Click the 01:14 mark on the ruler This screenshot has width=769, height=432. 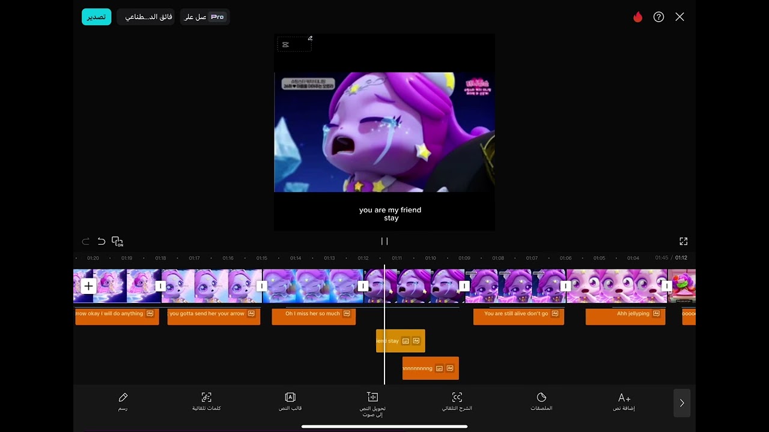click(296, 258)
